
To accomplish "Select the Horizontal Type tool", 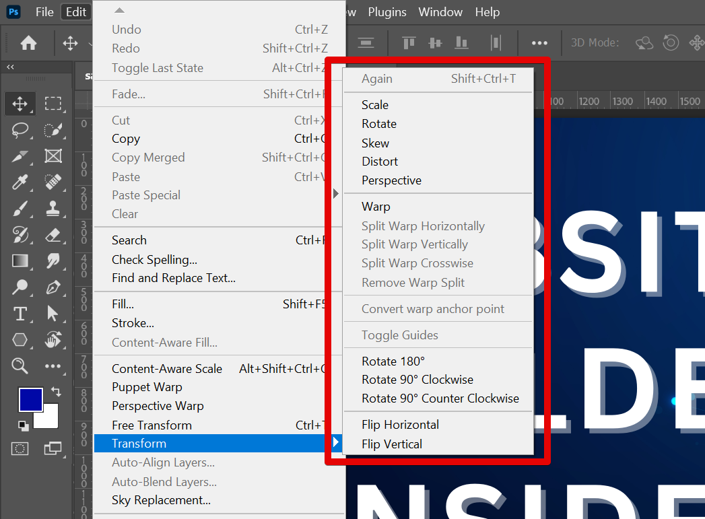I will tap(20, 313).
